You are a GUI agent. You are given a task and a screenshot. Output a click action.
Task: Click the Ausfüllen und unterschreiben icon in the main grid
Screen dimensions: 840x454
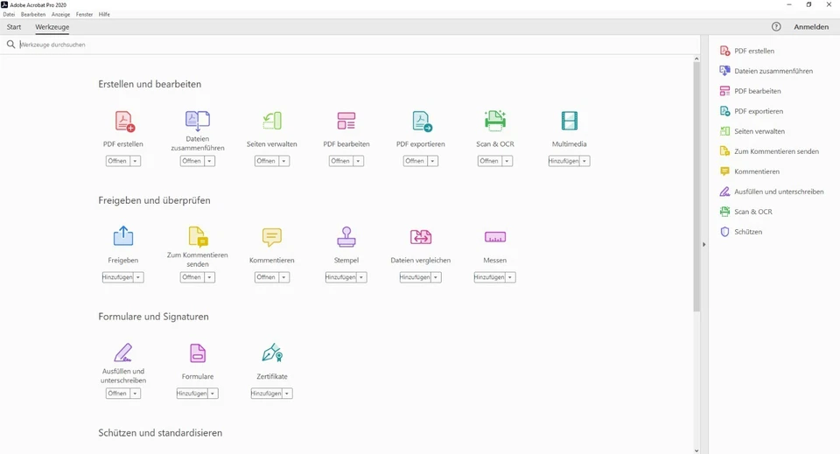click(x=123, y=353)
